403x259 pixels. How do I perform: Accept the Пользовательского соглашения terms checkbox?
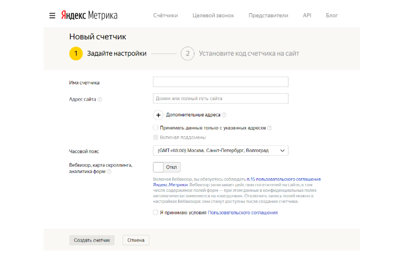156,212
